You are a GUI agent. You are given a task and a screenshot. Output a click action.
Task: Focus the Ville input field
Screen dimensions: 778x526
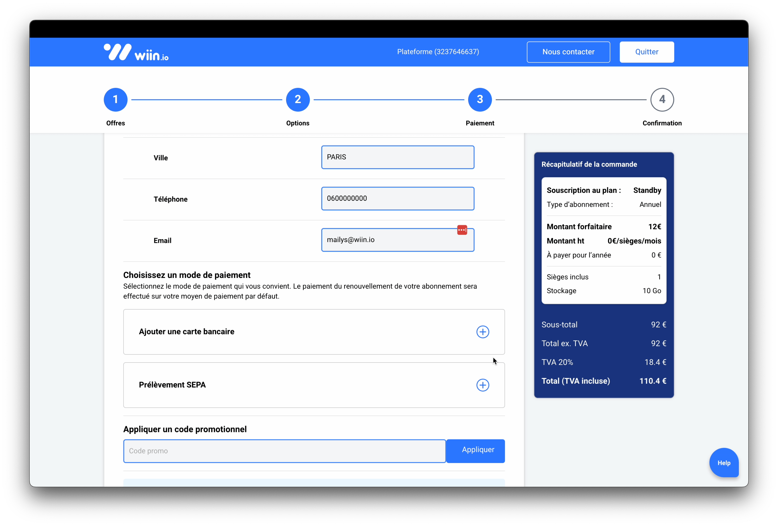pyautogui.click(x=398, y=157)
